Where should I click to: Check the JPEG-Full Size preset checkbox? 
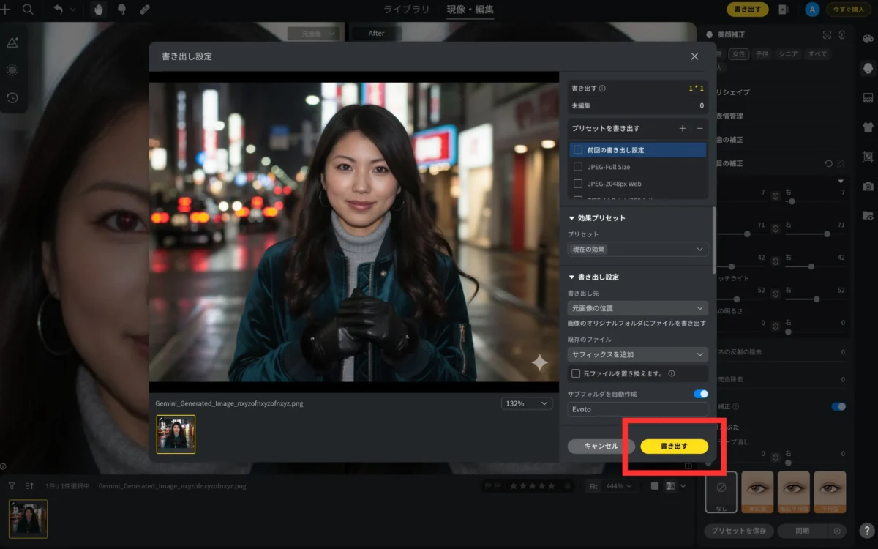coord(578,167)
